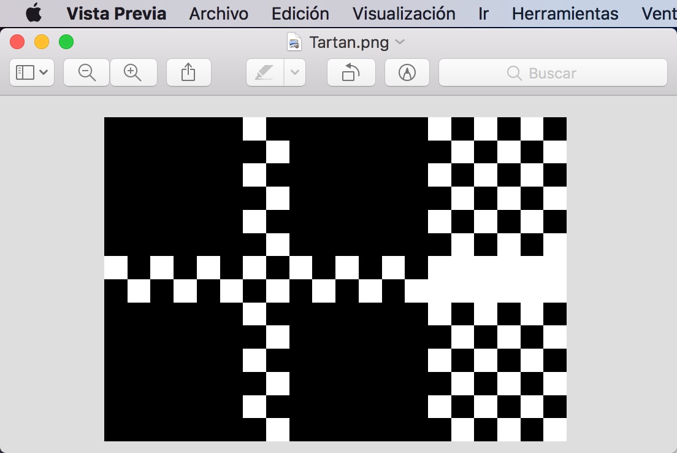Select the zoom in magnifier tool
The image size is (677, 453).
[x=134, y=72]
